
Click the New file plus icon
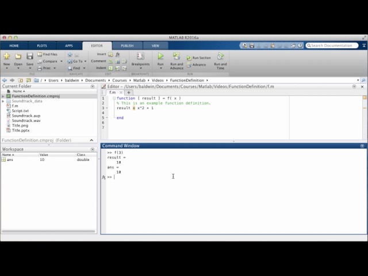(x=6, y=56)
